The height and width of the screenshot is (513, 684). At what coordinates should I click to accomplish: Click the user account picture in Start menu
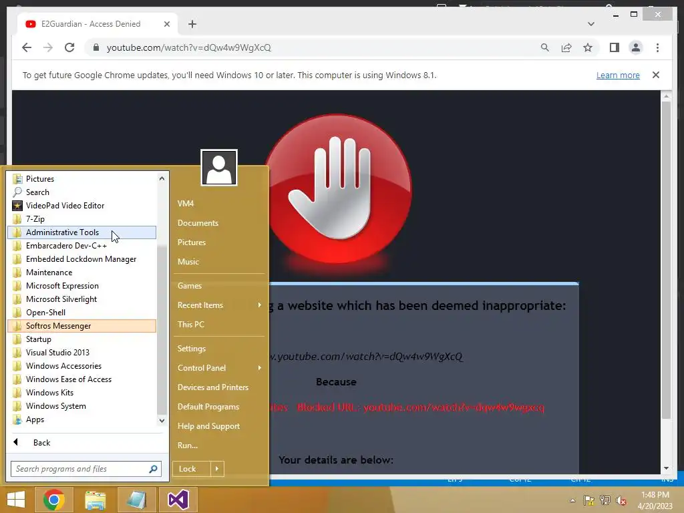(219, 168)
